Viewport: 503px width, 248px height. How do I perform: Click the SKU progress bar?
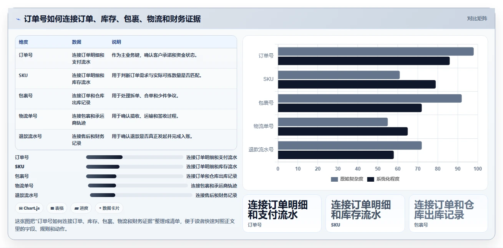pyautogui.click(x=134, y=167)
